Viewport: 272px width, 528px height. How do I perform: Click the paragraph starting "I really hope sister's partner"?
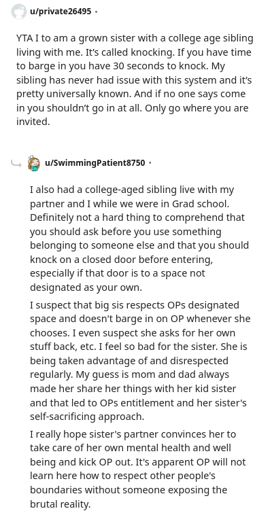pos(138,469)
